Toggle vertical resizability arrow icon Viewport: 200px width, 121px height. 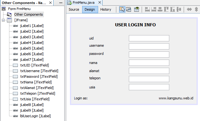[x=197, y=9]
